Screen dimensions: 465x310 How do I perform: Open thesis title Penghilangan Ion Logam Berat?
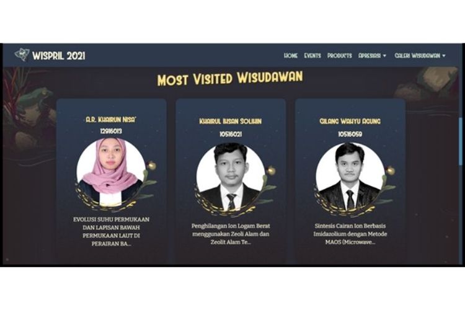(x=231, y=234)
